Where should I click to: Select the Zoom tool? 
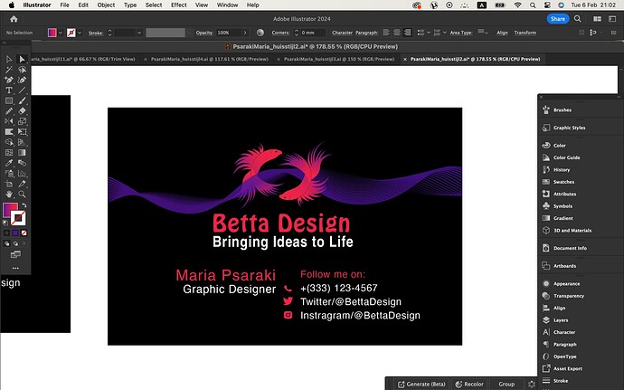(x=22, y=194)
